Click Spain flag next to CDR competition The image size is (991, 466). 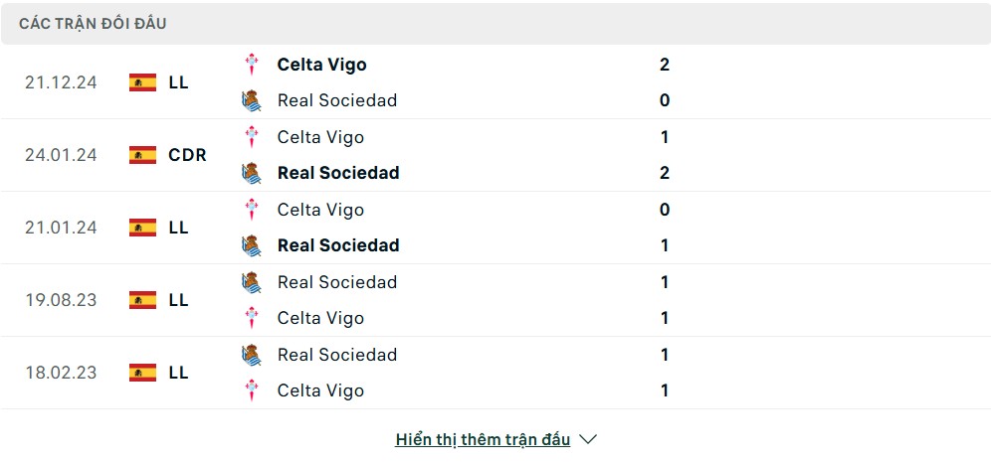point(143,155)
